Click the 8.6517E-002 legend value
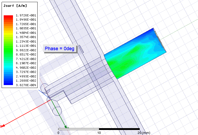This screenshot has width=198, height=135. click(26, 54)
